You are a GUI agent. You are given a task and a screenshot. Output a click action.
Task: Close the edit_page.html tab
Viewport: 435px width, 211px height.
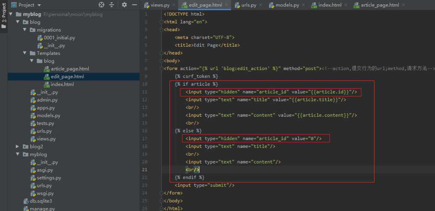coord(227,5)
